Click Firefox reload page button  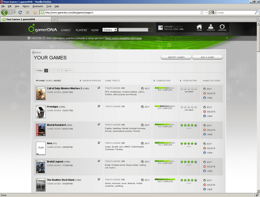(20, 12)
